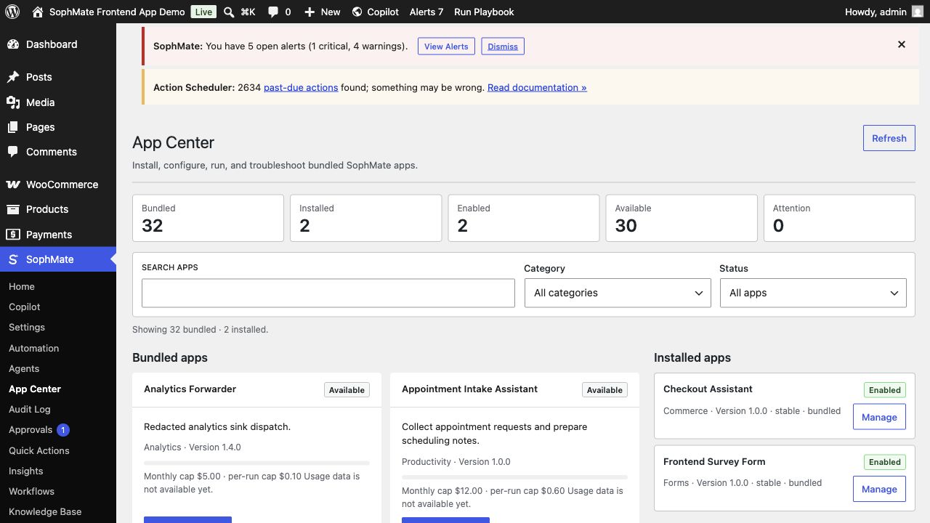Image resolution: width=930 pixels, height=523 pixels.
Task: Open the past-due actions link
Action: click(x=301, y=87)
